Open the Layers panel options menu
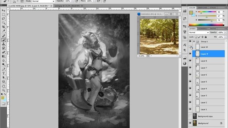The image size is (228, 128). [x=226, y=28]
